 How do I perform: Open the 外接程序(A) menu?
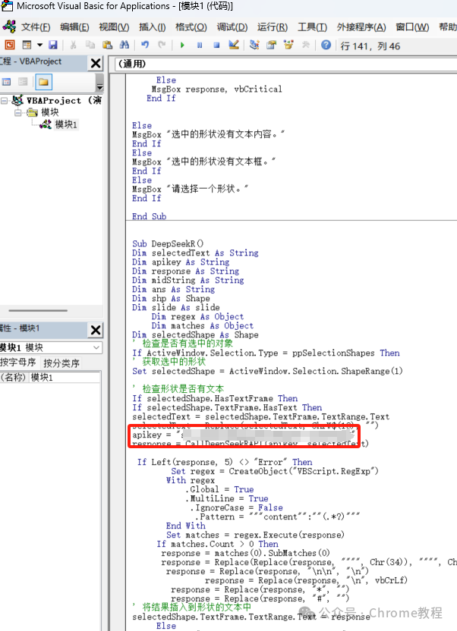click(x=361, y=27)
